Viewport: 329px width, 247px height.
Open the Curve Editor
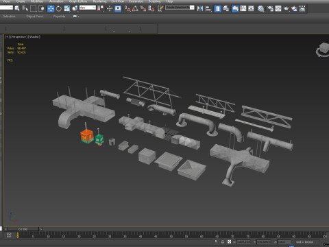[243, 8]
